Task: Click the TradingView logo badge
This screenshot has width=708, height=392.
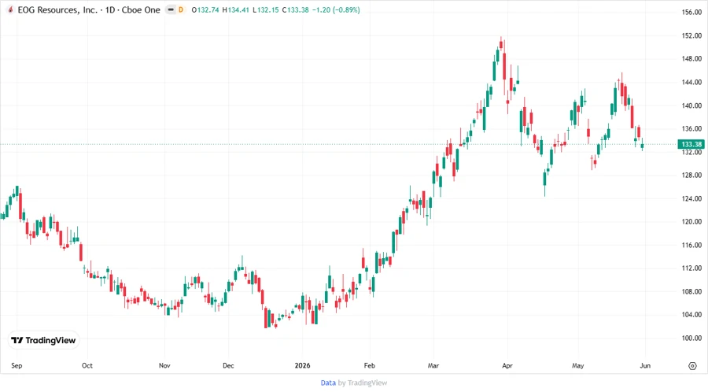Action: pyautogui.click(x=43, y=341)
